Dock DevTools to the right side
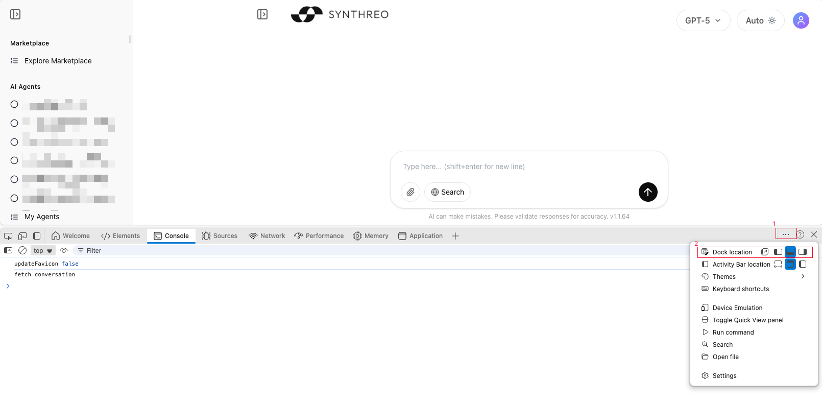 pos(803,252)
